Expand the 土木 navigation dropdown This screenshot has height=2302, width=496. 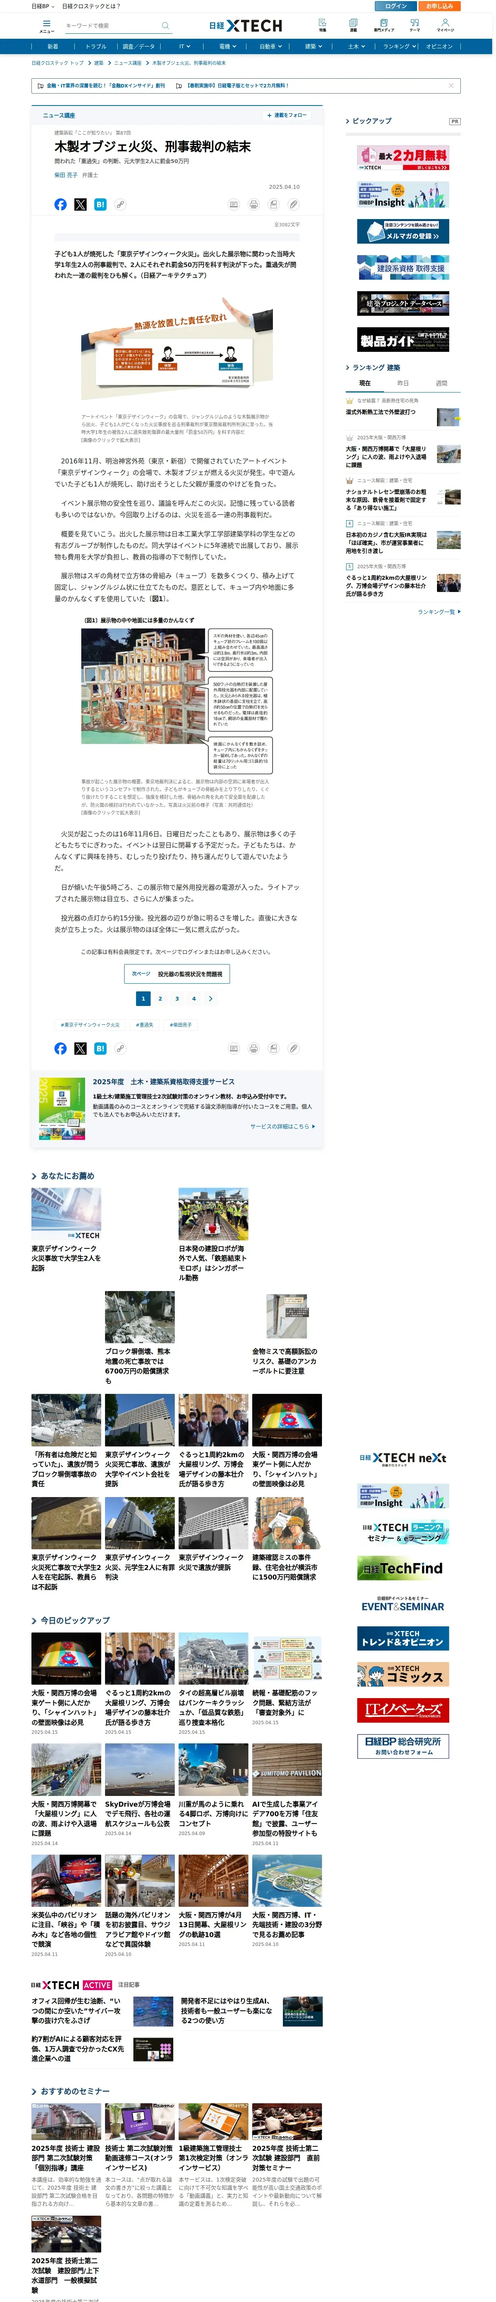click(x=356, y=46)
